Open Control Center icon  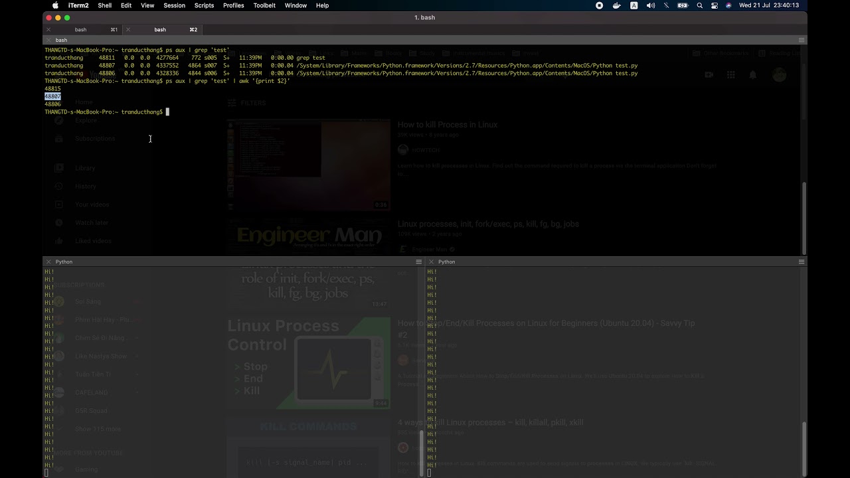pos(715,5)
